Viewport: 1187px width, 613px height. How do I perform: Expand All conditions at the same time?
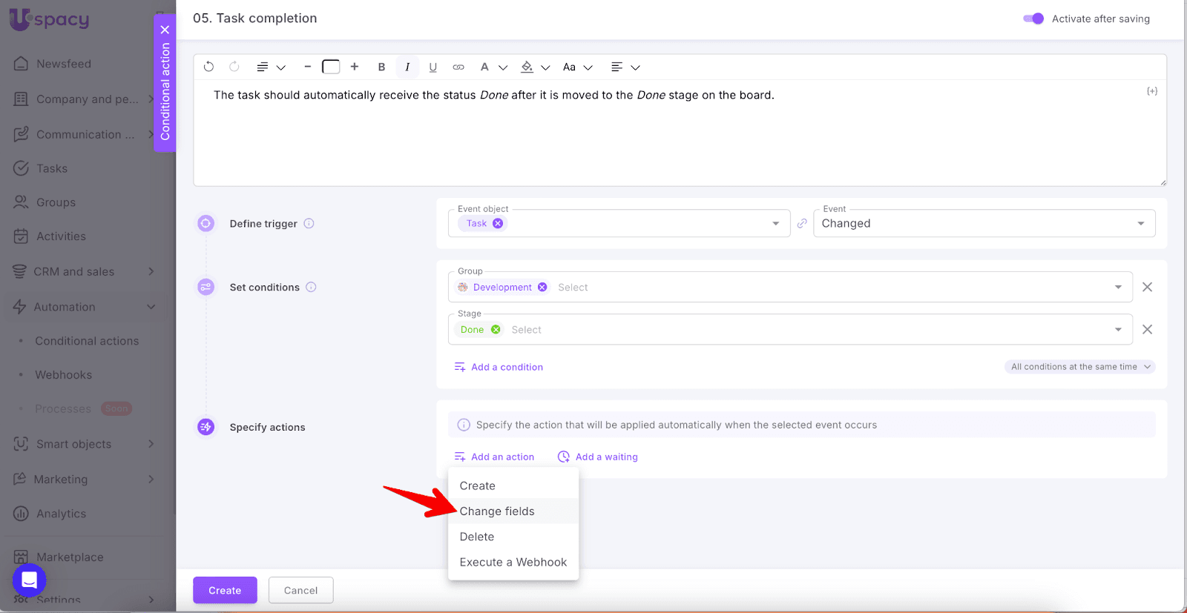click(1079, 367)
